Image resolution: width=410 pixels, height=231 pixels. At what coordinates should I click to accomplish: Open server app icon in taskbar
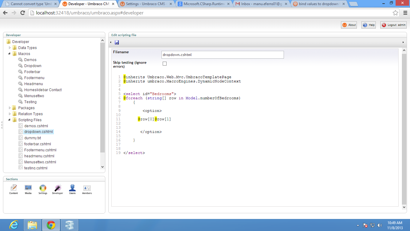pyautogui.click(x=69, y=225)
